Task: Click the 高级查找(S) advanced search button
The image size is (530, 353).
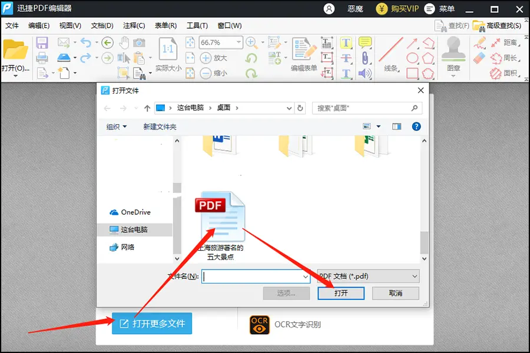Action: [x=497, y=26]
